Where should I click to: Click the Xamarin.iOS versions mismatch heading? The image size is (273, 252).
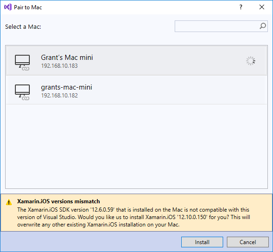[x=59, y=201]
